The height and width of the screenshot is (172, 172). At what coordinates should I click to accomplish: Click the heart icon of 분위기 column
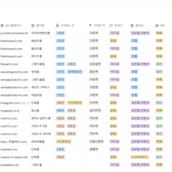click(111, 26)
